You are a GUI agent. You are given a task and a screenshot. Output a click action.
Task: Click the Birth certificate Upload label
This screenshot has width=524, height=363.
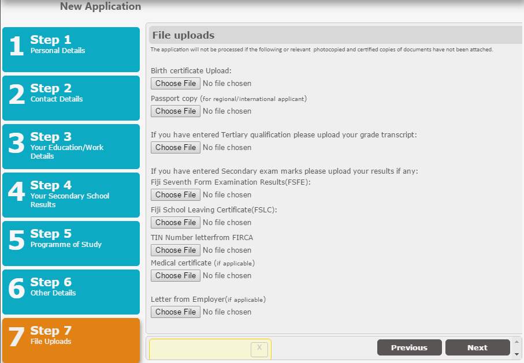coord(191,71)
